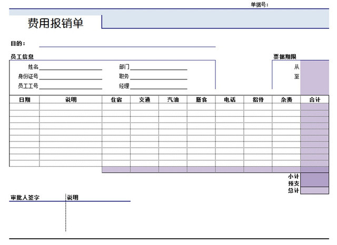Select column total cell under 交通
337x245 pixels.
pos(144,169)
